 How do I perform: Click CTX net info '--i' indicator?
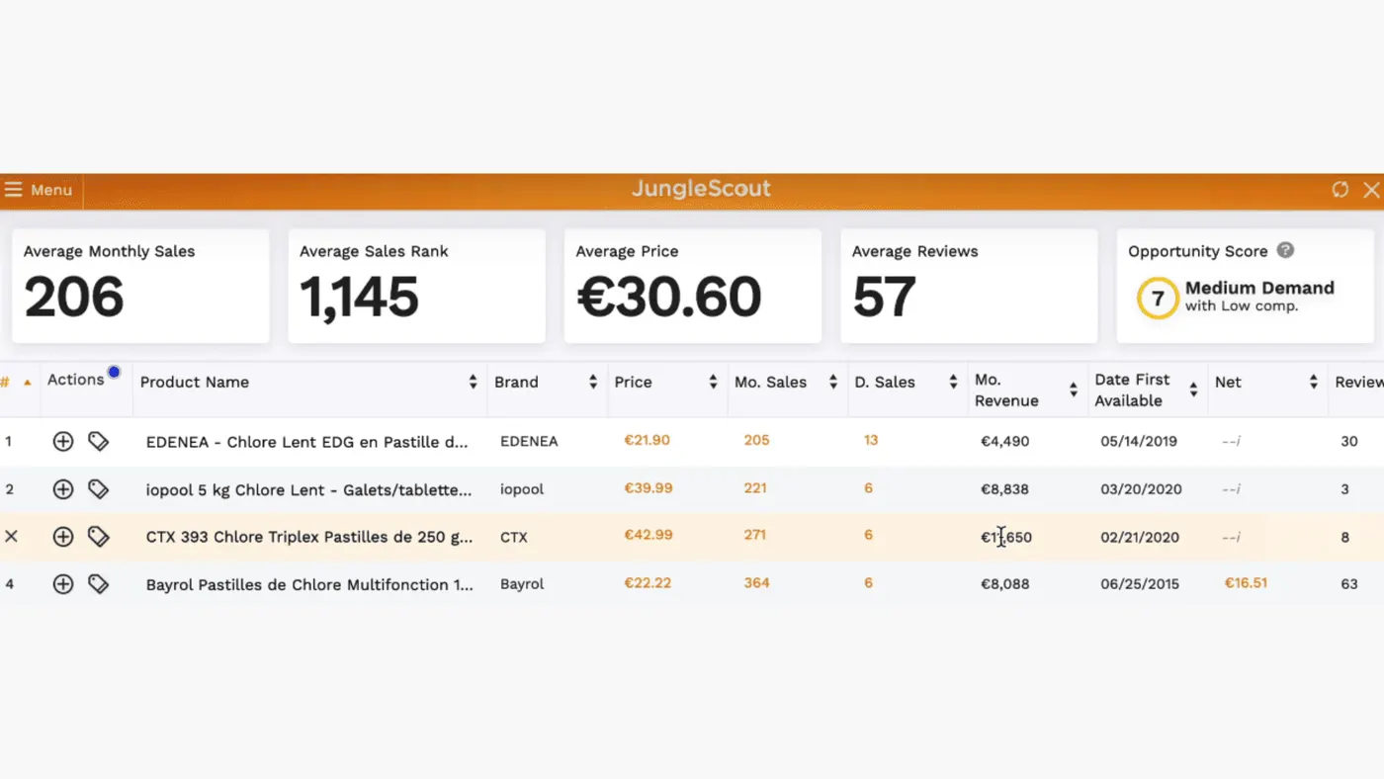[x=1231, y=537]
